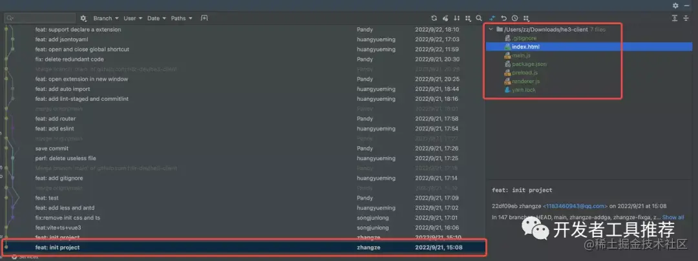This screenshot has width=698, height=261.
Task: Select commit 'save commit'
Action: [x=52, y=149]
